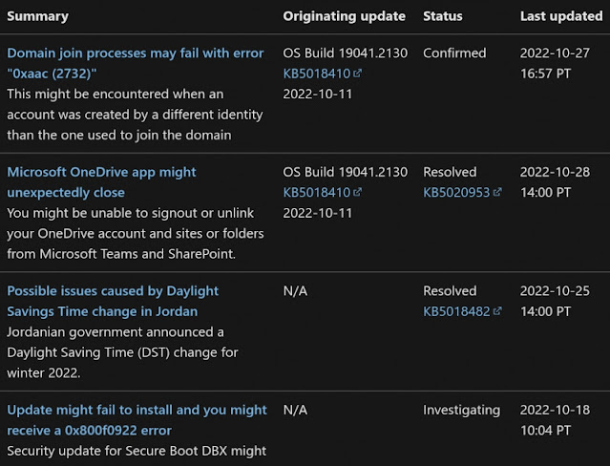Click the Originating update column header
This screenshot has width=610, height=466.
tap(345, 16)
